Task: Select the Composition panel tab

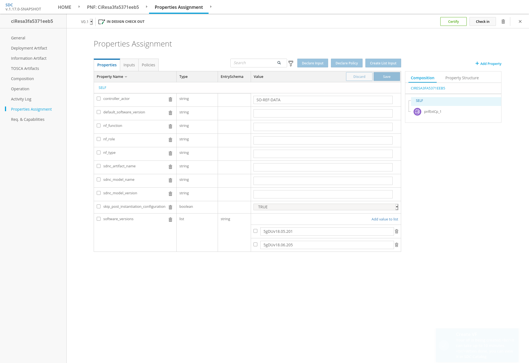Action: (422, 78)
